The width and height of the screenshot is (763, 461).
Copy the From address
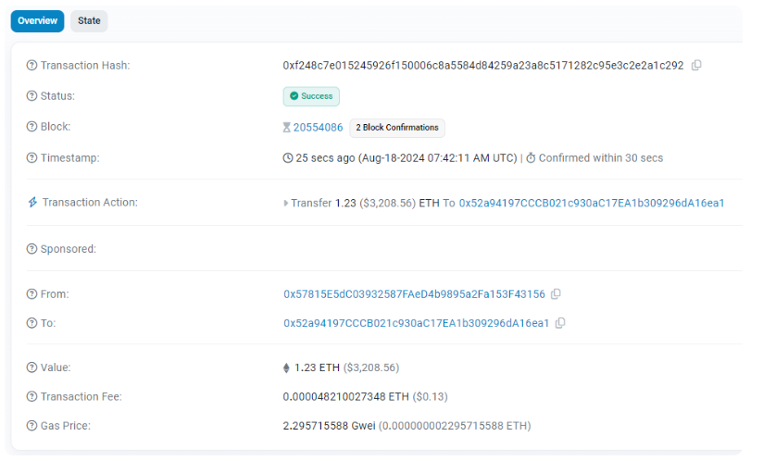556,294
